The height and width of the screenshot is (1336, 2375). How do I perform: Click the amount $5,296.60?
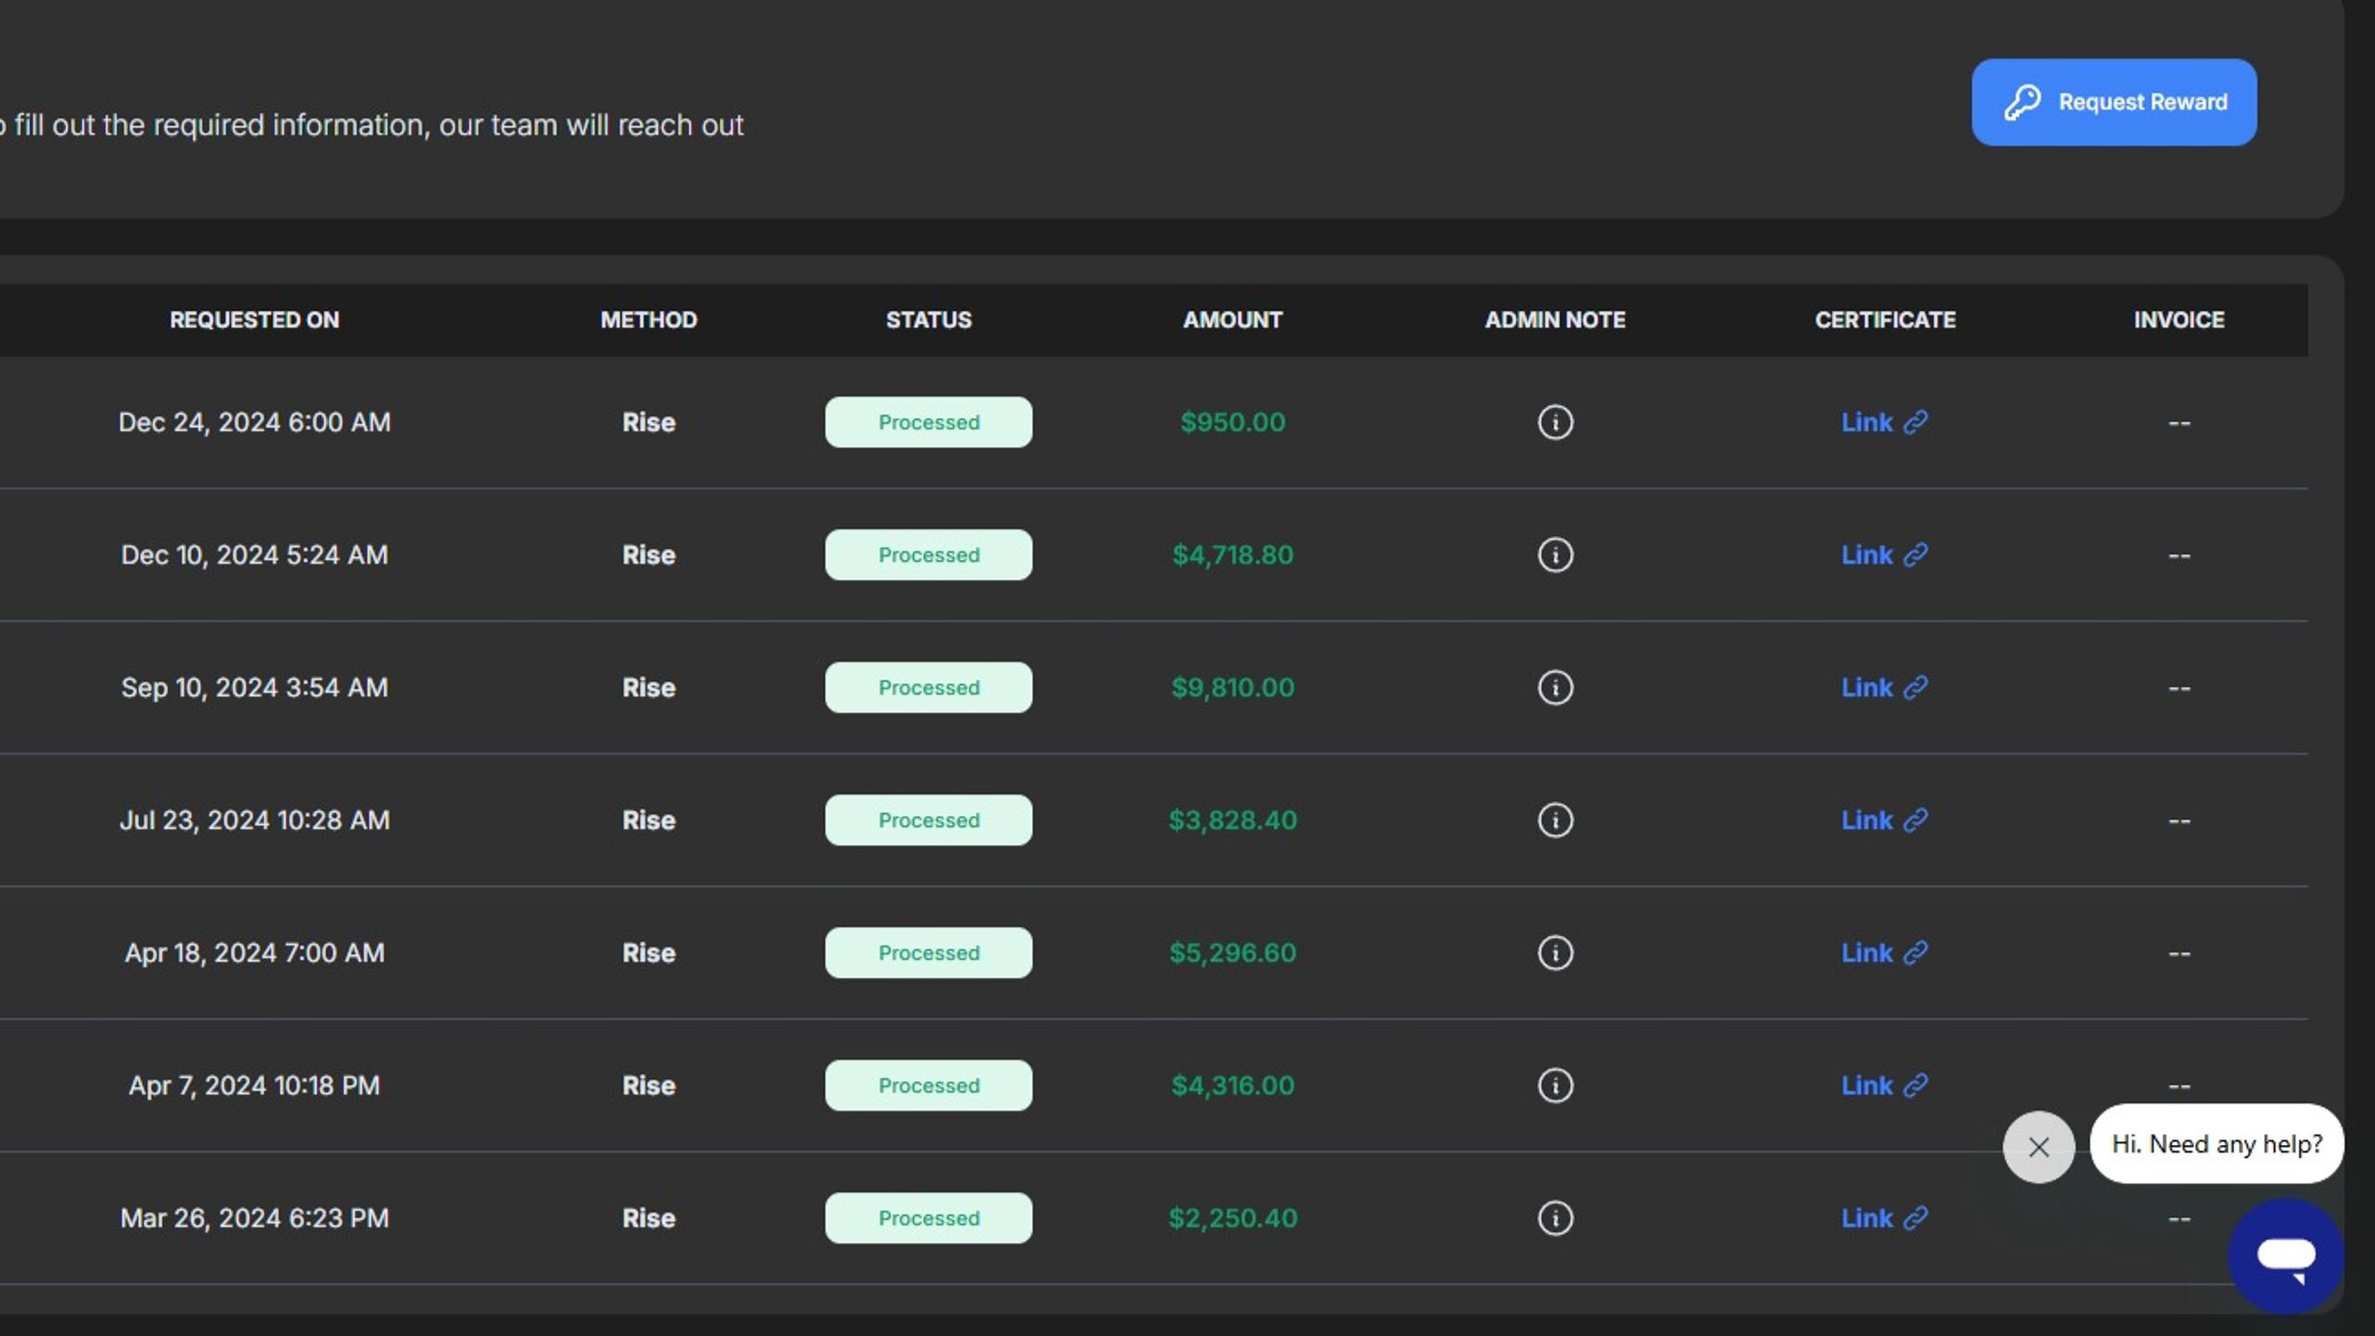click(x=1232, y=953)
